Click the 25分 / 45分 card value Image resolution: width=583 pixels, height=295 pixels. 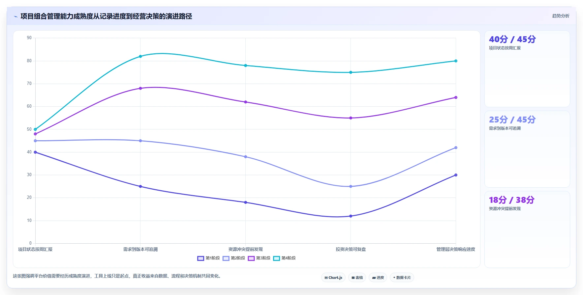point(512,120)
